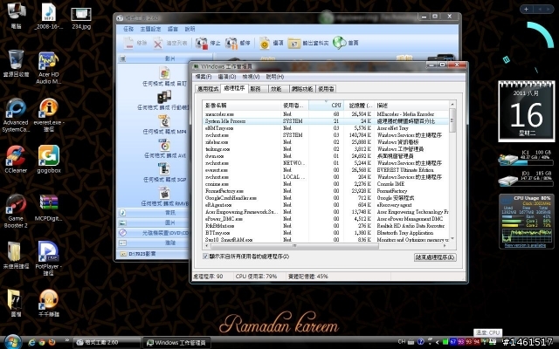559x349 pixels.
Task: Open the Recycle Bin desktop icon
Action: pos(16,63)
